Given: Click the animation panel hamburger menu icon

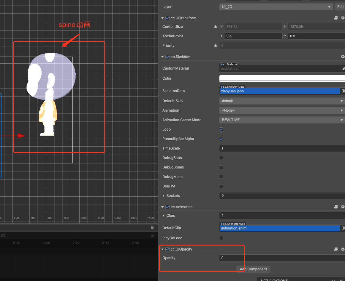Looking at the screenshot, I should coord(152,228).
